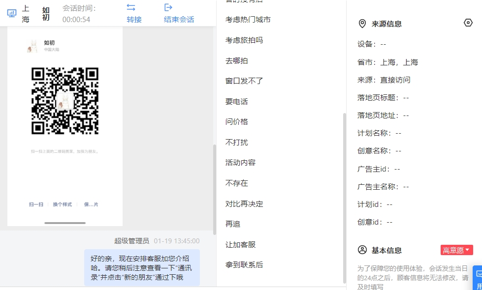
Task: Click the 会话时间 label
Action: pos(79,8)
